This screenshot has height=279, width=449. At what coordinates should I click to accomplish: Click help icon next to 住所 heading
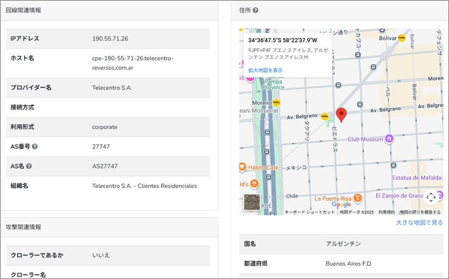point(255,10)
